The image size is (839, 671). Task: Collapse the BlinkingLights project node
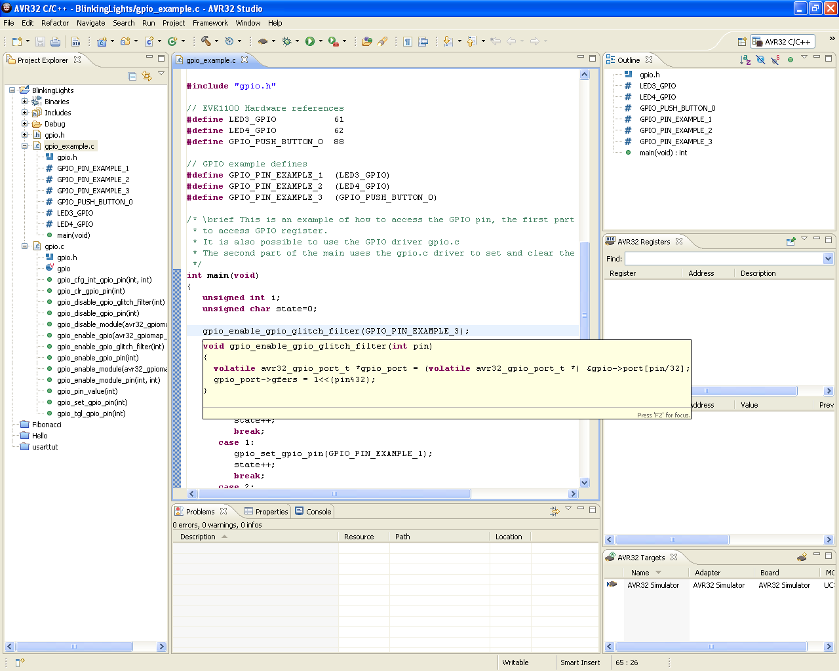[12, 90]
